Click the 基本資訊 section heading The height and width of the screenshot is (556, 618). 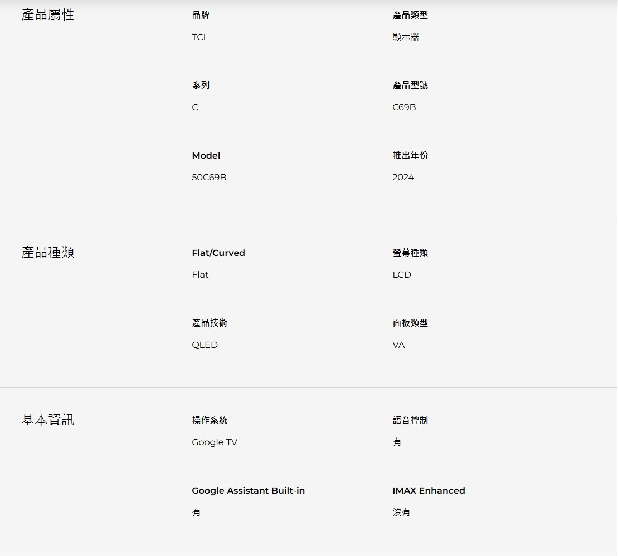point(48,420)
